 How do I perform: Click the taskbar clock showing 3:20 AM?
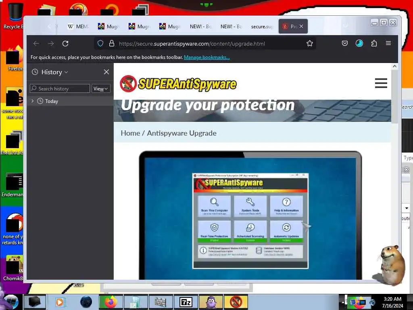(392, 302)
